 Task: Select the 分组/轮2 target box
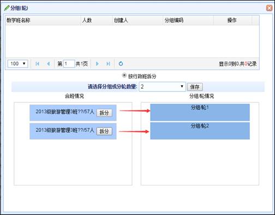[x=200, y=131]
